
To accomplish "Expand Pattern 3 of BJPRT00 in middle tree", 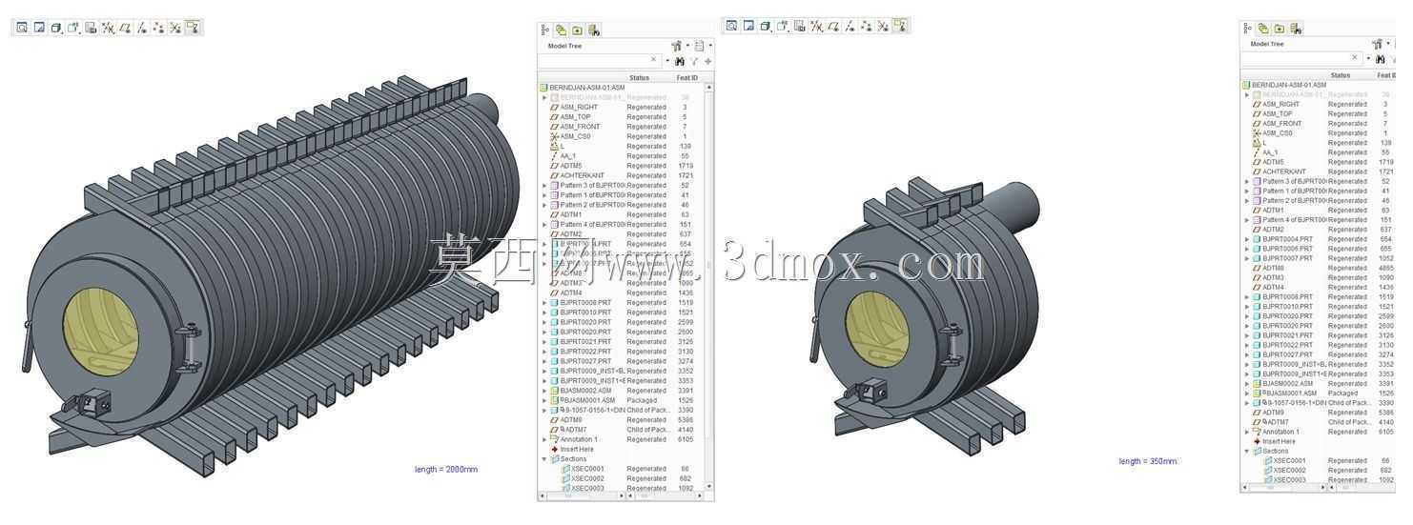I will (544, 185).
